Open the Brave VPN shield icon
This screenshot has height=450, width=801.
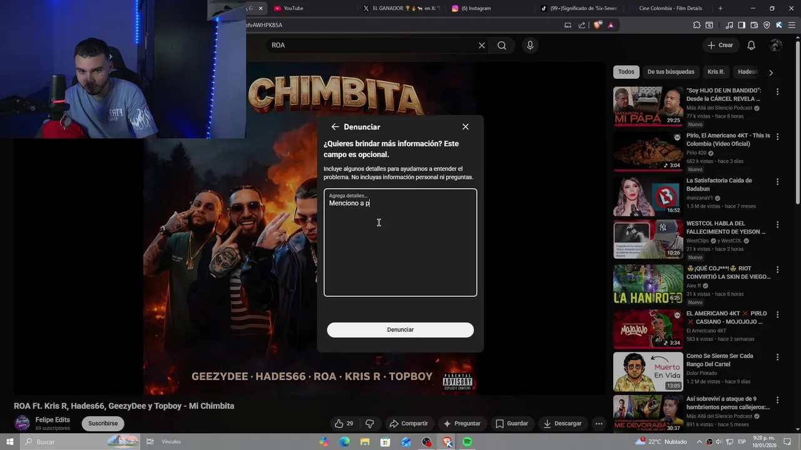[767, 25]
